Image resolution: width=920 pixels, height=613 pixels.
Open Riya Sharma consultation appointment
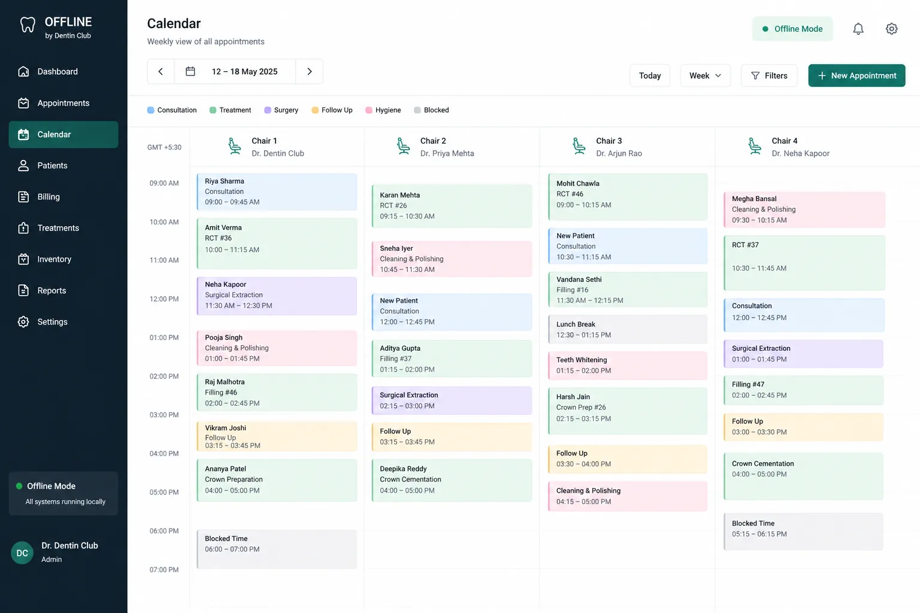click(x=277, y=192)
